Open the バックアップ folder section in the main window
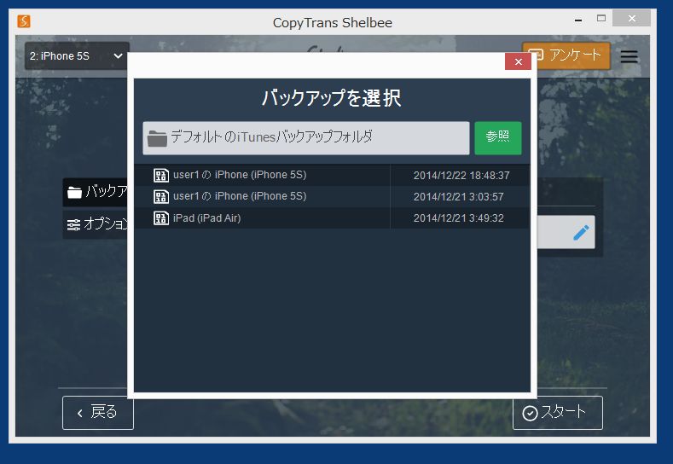673x464 pixels. click(96, 192)
